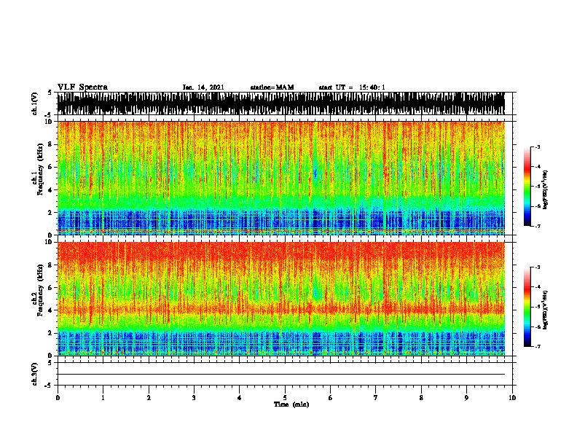Click the "station=MAM" header text
Viewport: 577px width, 446px height.
(x=272, y=87)
